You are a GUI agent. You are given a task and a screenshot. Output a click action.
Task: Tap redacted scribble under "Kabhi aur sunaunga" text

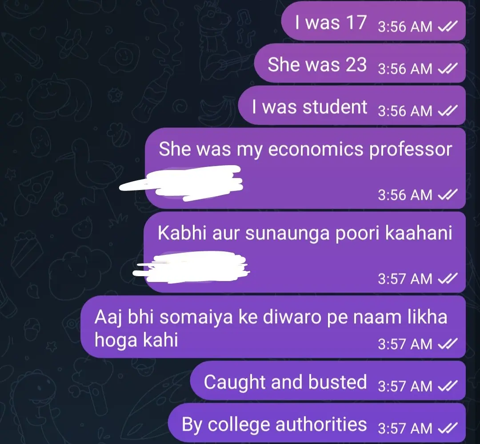click(x=191, y=267)
